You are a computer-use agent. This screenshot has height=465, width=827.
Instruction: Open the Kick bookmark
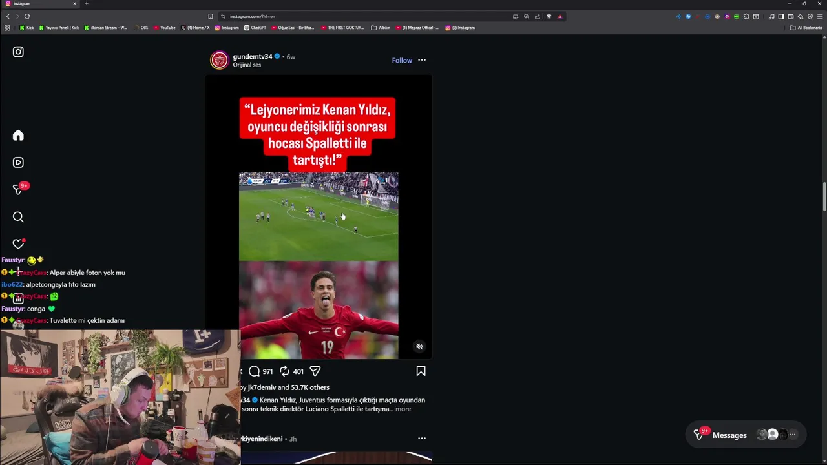(26, 28)
